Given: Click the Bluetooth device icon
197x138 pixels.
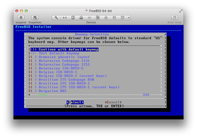Looking at the screenshot, I should [x=114, y=18].
